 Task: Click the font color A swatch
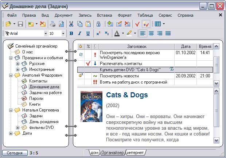click(x=117, y=33)
